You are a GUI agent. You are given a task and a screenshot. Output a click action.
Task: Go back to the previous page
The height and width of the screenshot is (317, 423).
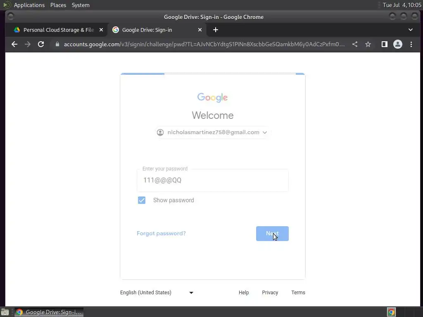pyautogui.click(x=14, y=44)
